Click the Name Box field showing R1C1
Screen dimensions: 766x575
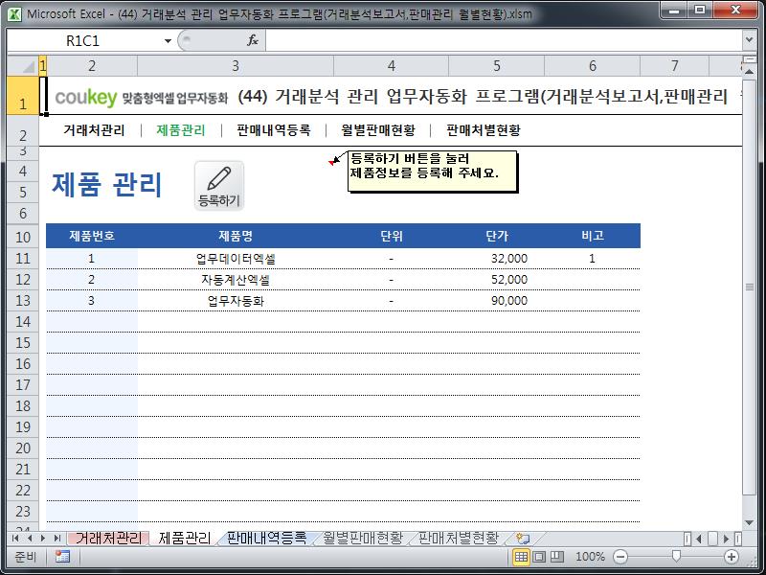pos(83,40)
